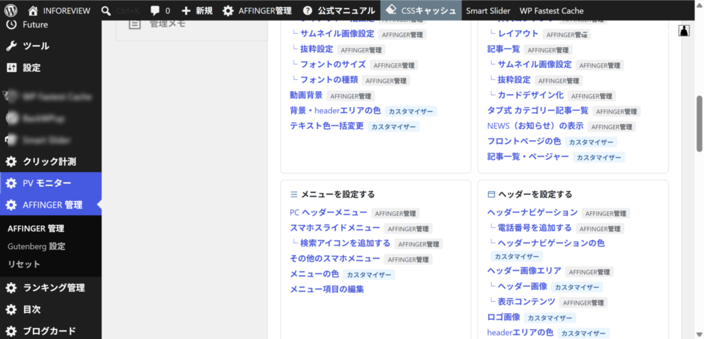Viewport: 704px width, 339px height.
Task: Click the ツール wrench icon
Action: [12, 46]
